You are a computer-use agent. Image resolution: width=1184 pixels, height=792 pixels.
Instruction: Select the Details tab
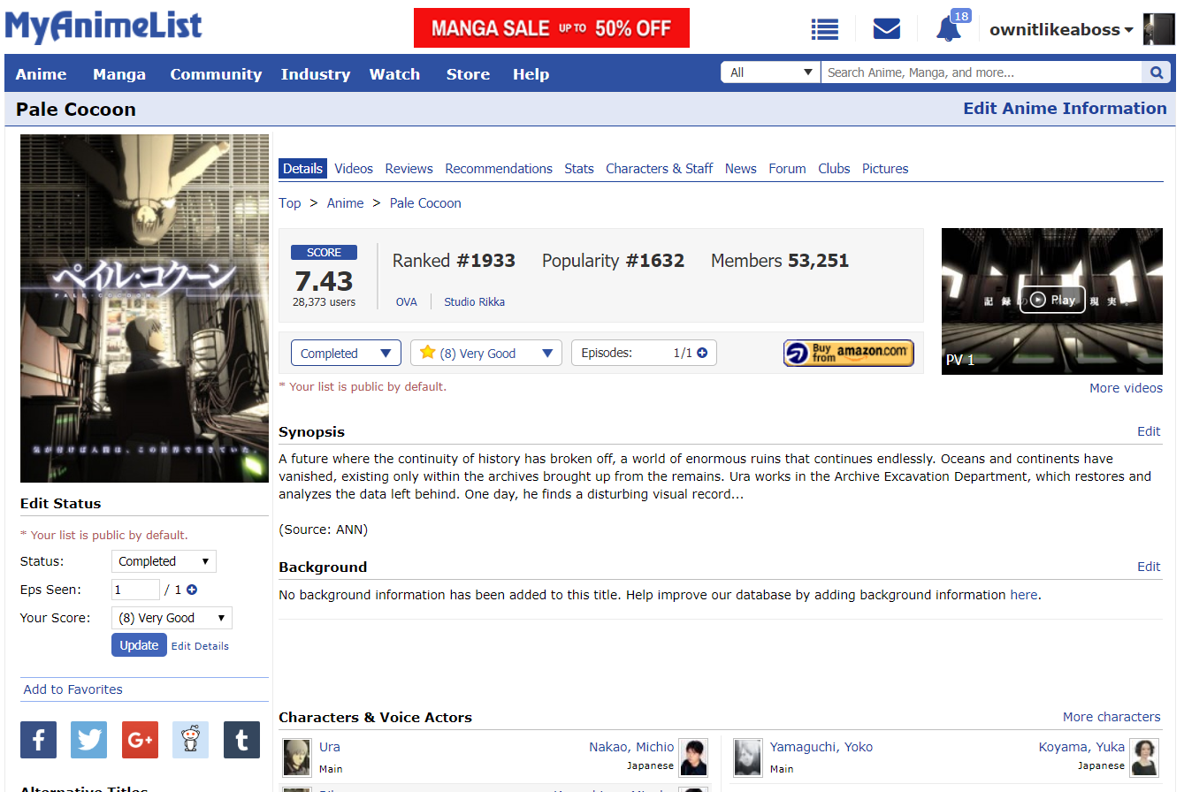click(x=303, y=168)
